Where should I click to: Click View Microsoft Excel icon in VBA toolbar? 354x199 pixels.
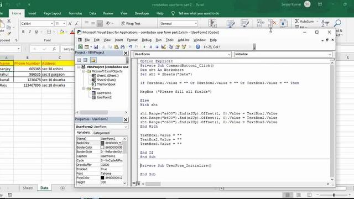(80, 46)
